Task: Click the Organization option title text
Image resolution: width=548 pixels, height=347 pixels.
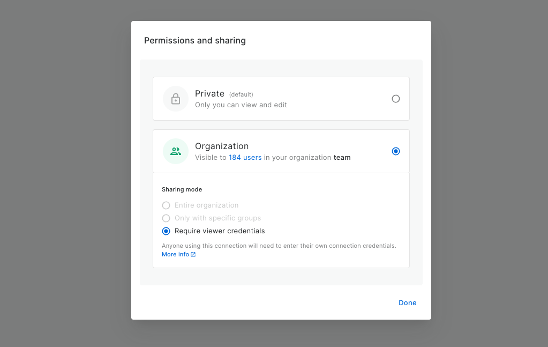Action: click(x=222, y=146)
